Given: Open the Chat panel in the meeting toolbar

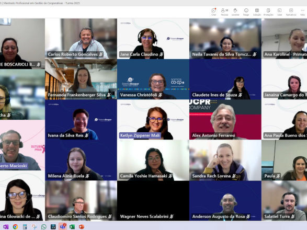Looking at the screenshot, I should coord(213,11).
